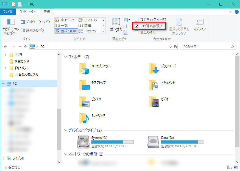Open the ファイル menu tab

pos(8,12)
